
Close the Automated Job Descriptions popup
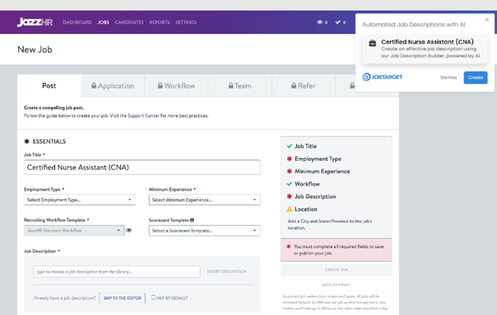click(487, 20)
